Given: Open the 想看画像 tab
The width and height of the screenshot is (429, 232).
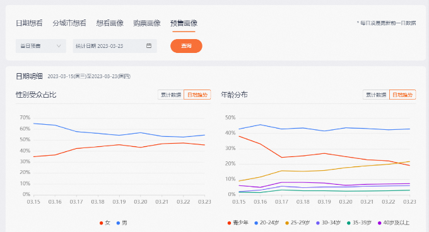Looking at the screenshot, I should [110, 23].
